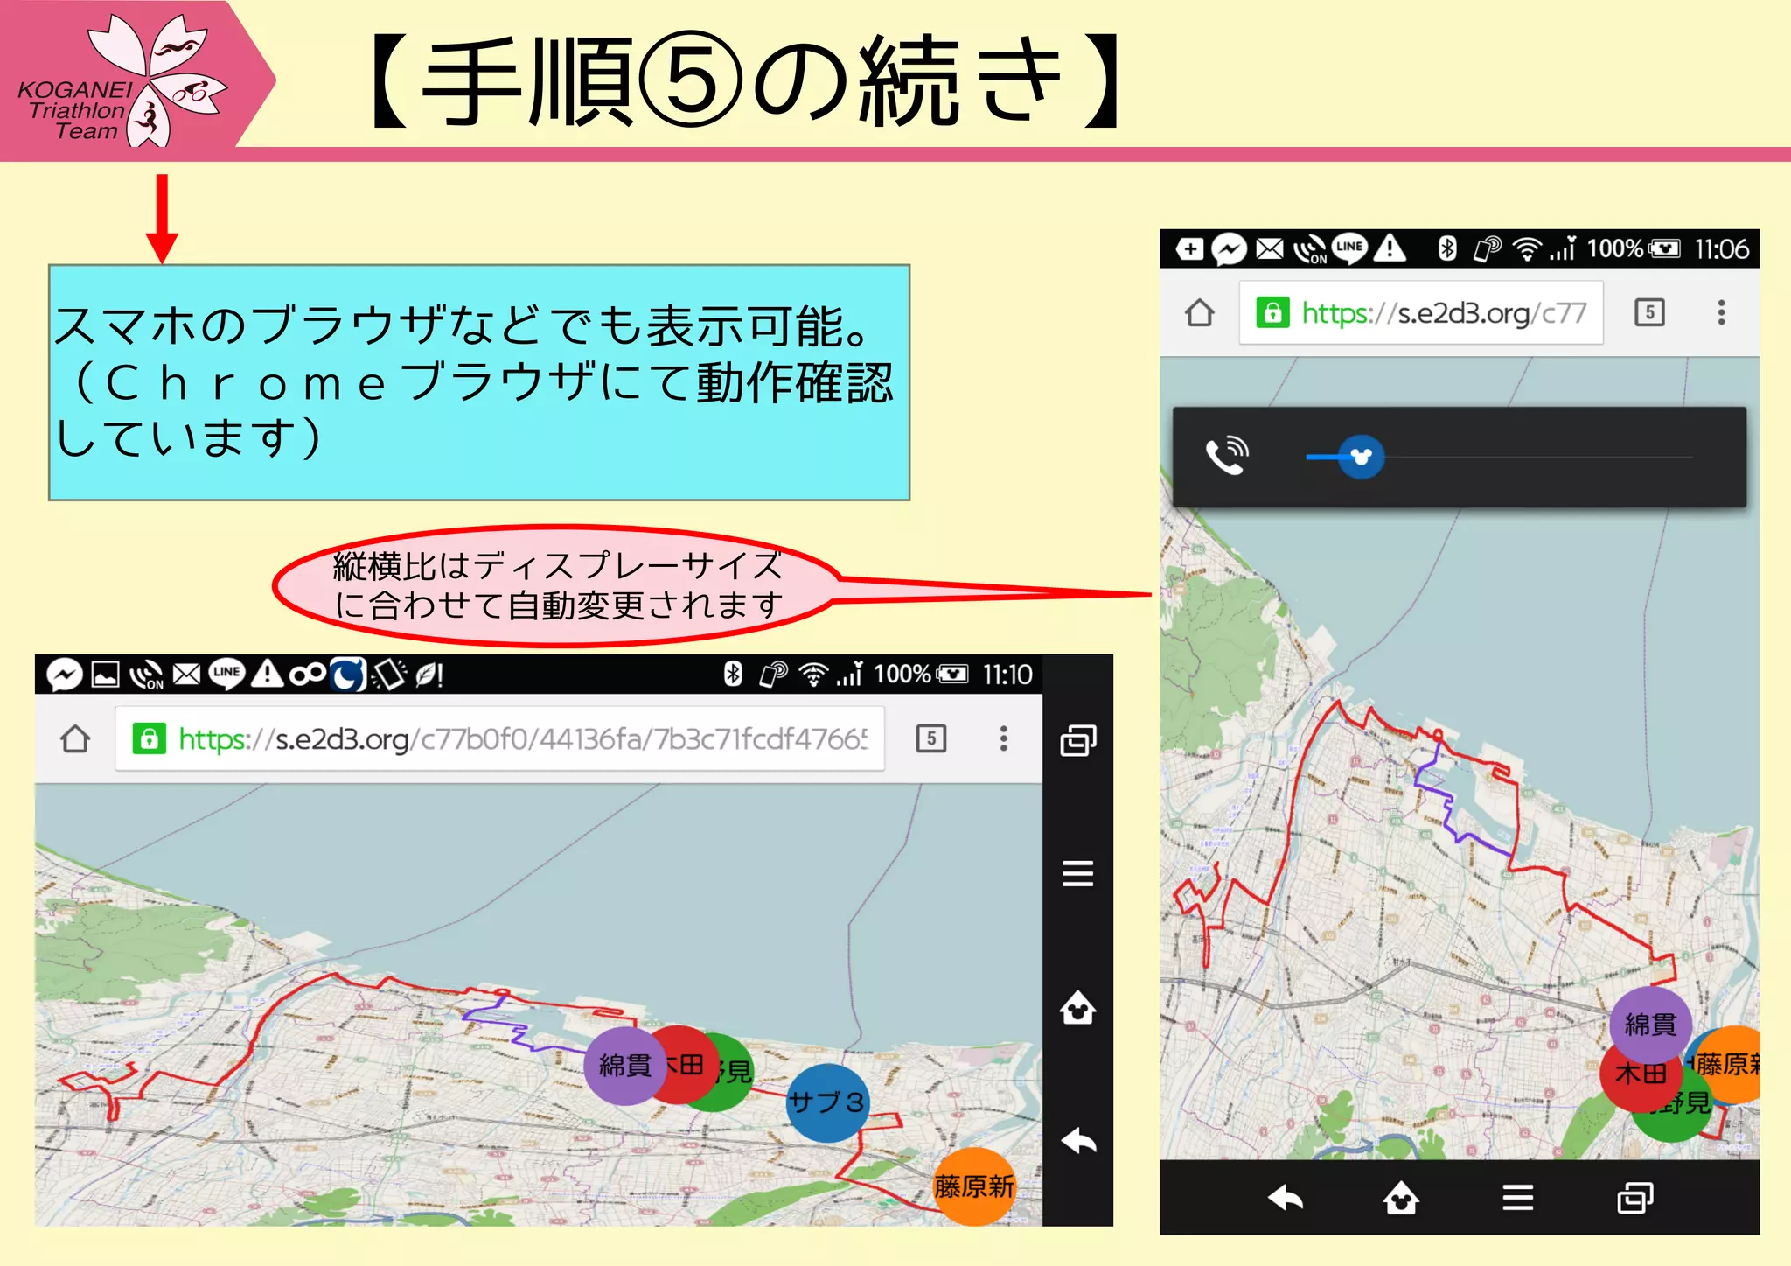The height and width of the screenshot is (1266, 1791).
Task: Tap the home button on the portrait nav bar
Action: click(x=1401, y=1197)
